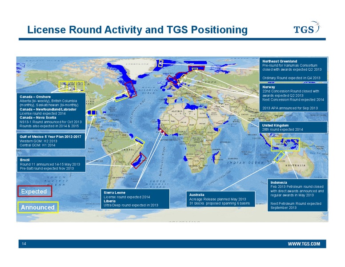Select '31 blocks proposed spanning 6 basins' line
Screen dimensions: 345x267
click(x=219, y=203)
